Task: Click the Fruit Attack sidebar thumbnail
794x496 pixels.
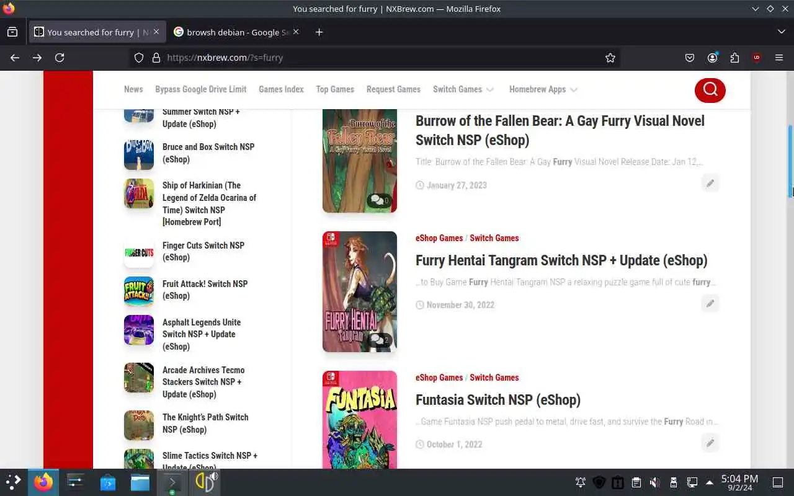Action: (139, 291)
